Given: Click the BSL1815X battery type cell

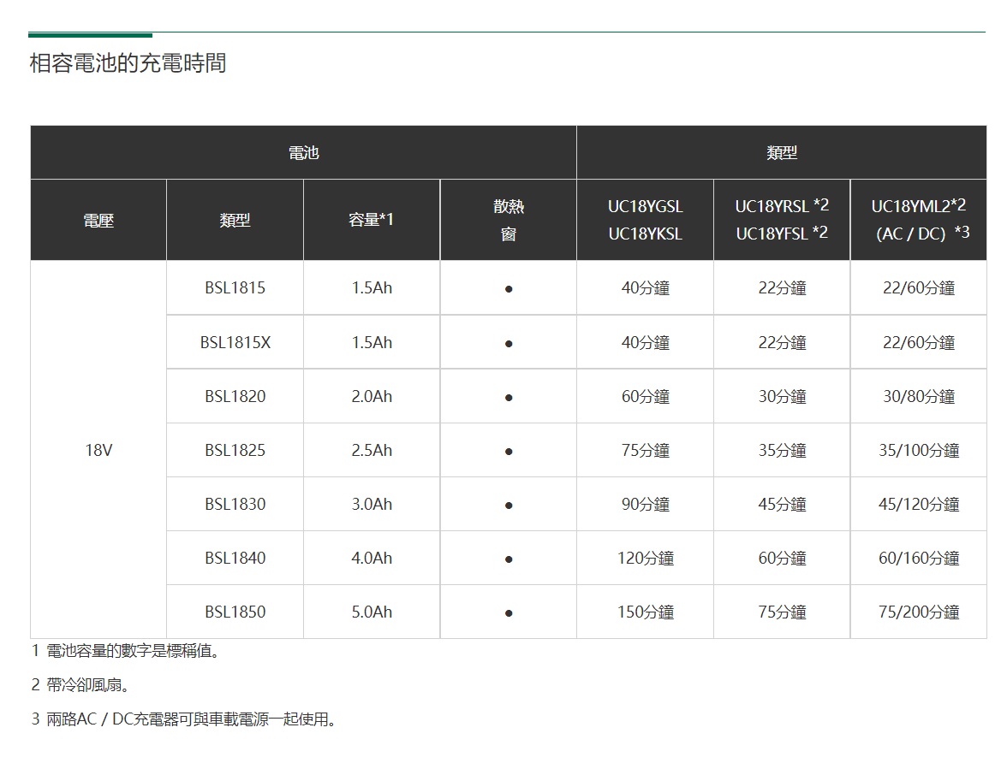Looking at the screenshot, I should (235, 342).
